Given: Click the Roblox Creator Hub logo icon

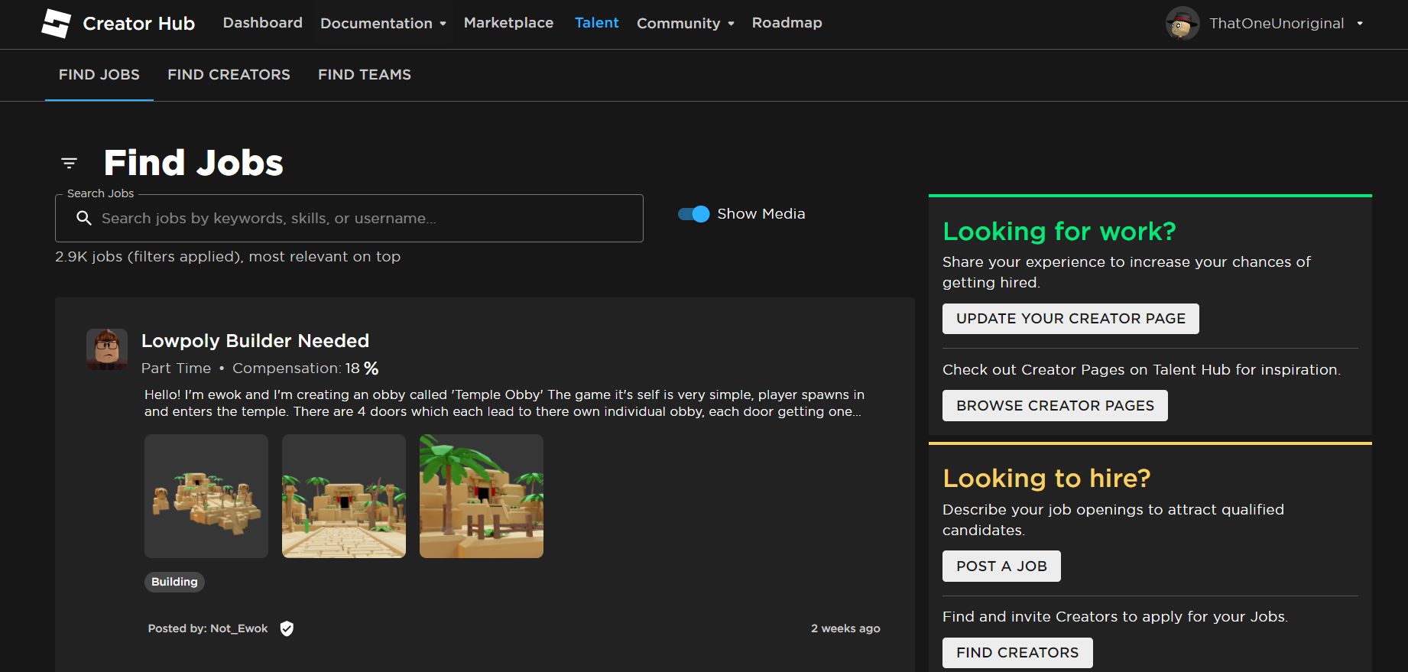Looking at the screenshot, I should click(56, 24).
